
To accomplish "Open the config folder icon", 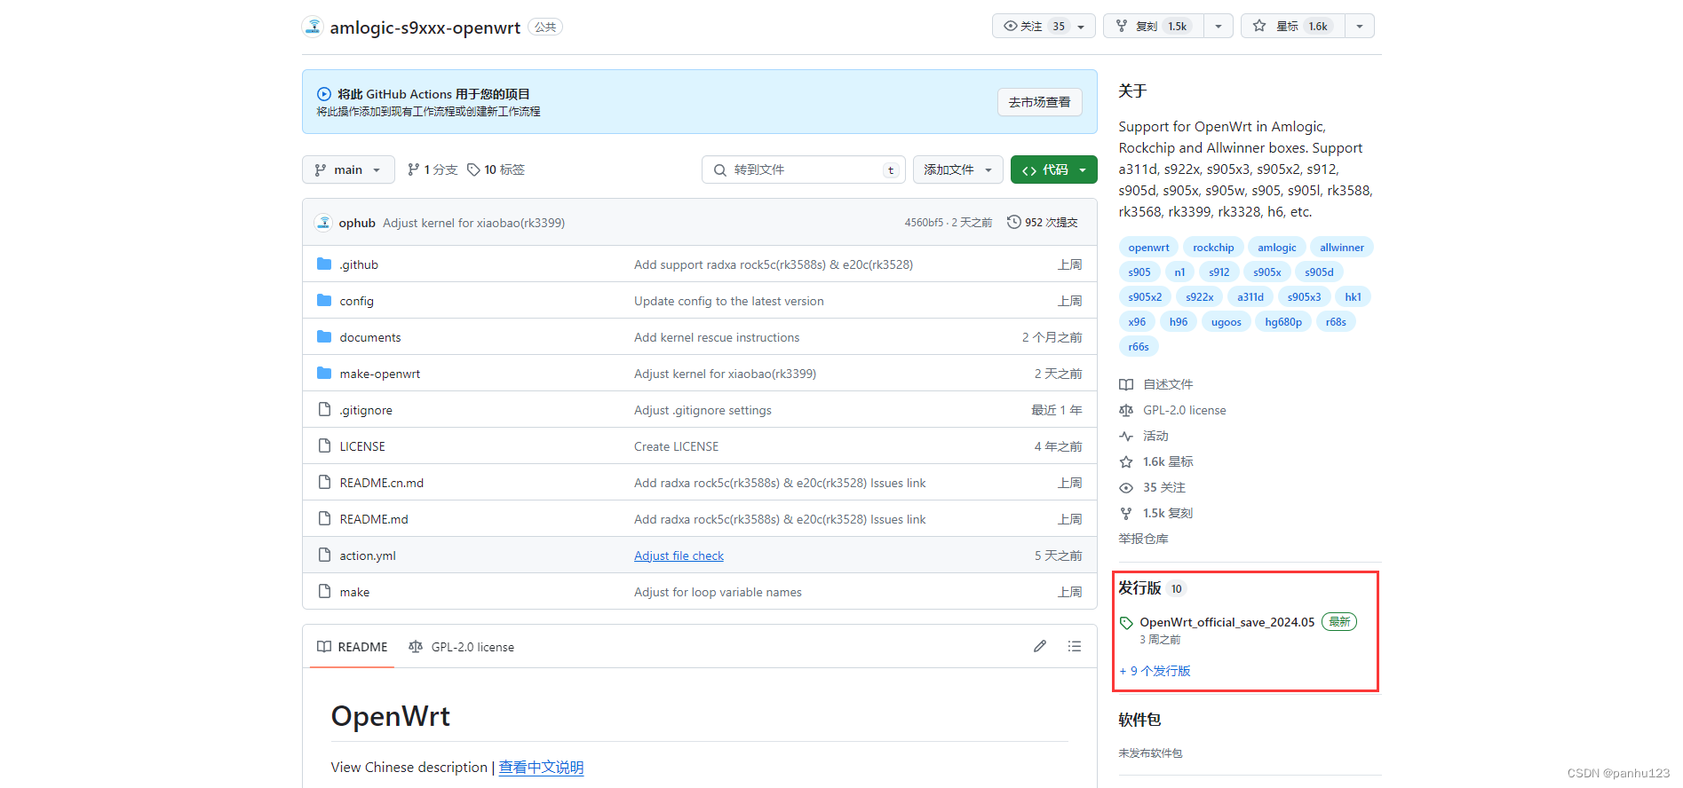I will pos(324,301).
